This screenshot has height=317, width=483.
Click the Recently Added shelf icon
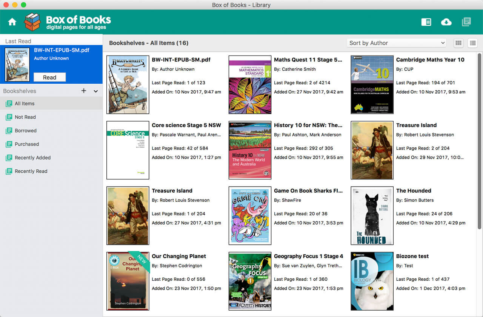coord(9,158)
